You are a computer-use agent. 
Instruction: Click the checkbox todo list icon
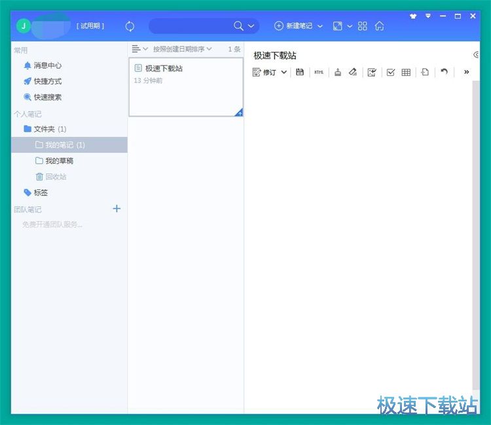point(390,72)
